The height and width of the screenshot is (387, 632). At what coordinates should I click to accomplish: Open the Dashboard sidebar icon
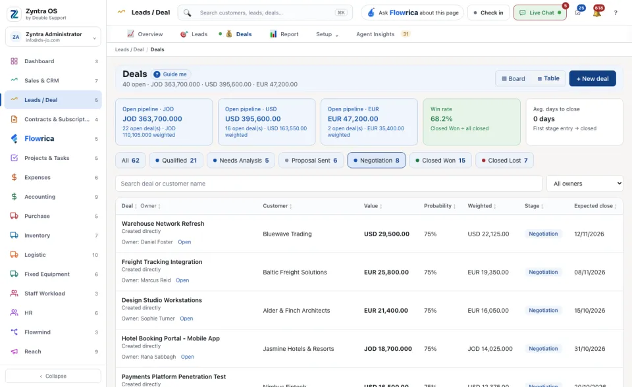pos(14,61)
